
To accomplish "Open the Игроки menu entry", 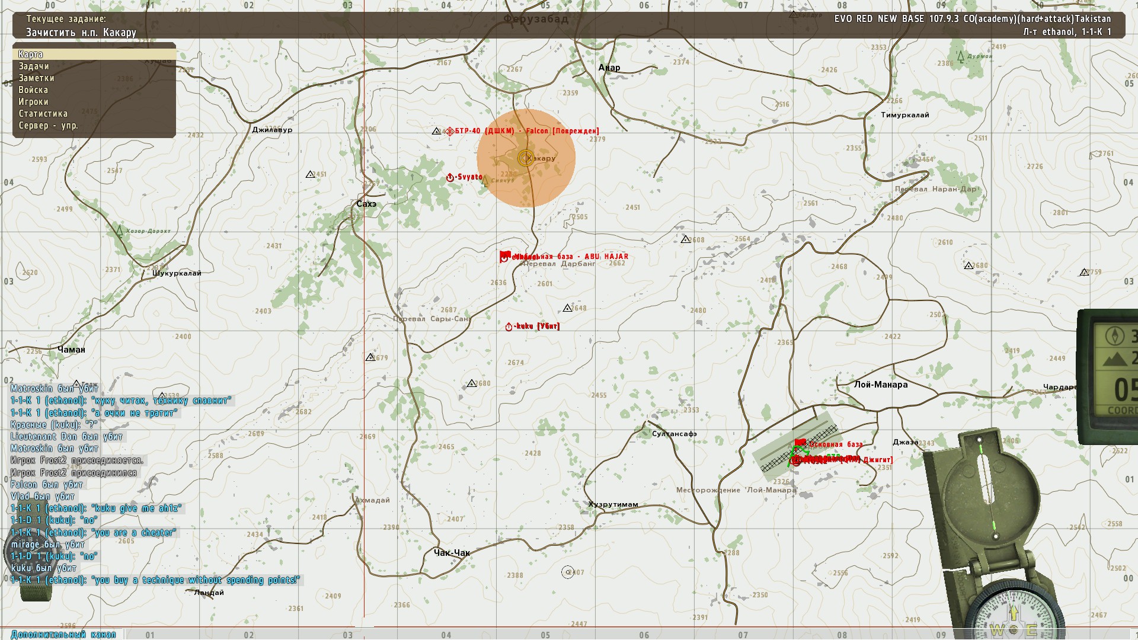I will [x=94, y=102].
